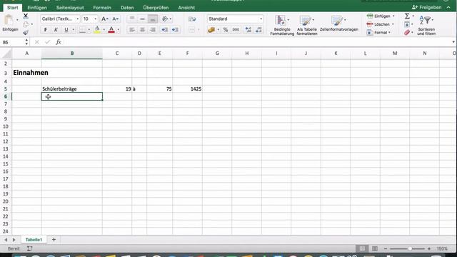457x257 pixels.
Task: Toggle underline U button
Action: (x=66, y=30)
